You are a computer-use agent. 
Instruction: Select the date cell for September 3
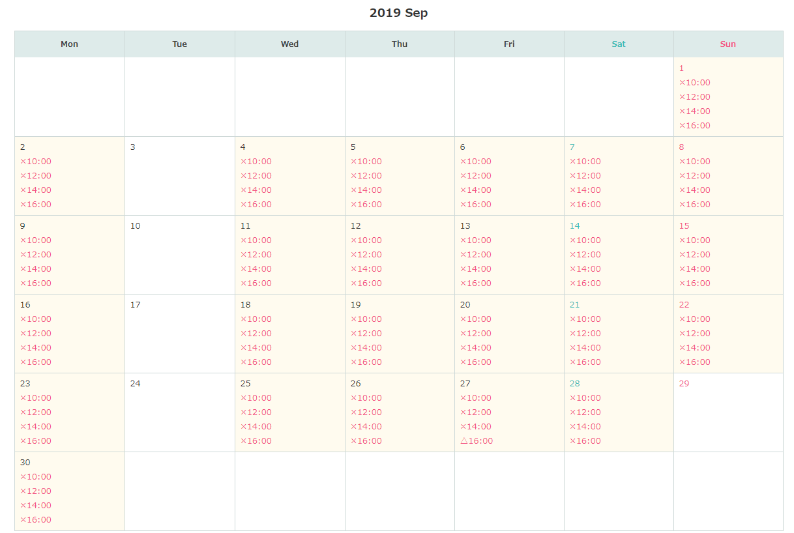pyautogui.click(x=179, y=176)
